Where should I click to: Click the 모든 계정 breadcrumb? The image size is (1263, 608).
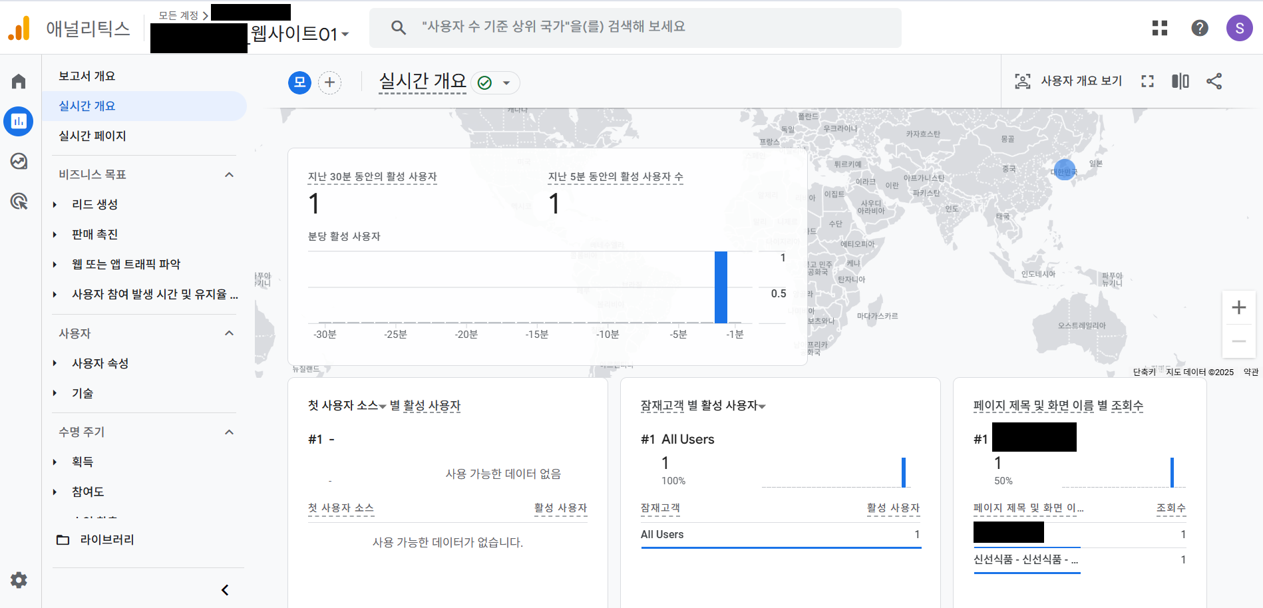(178, 15)
